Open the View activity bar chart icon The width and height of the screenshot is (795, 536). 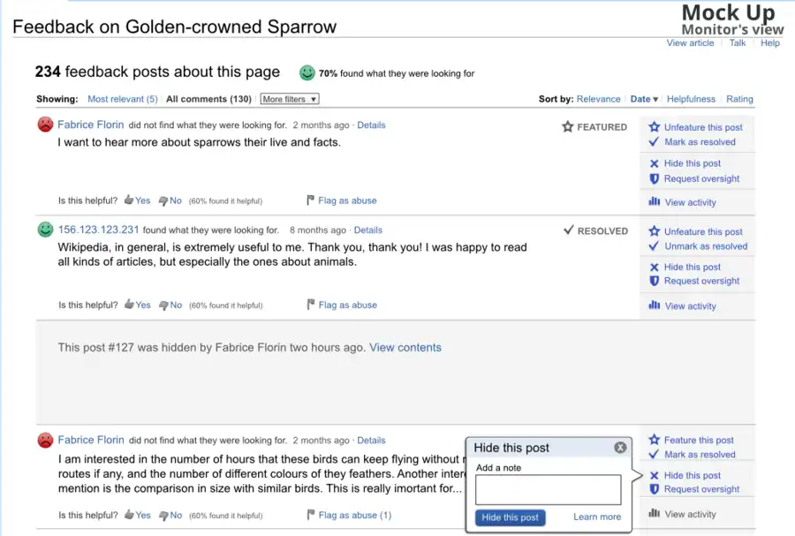coord(654,202)
